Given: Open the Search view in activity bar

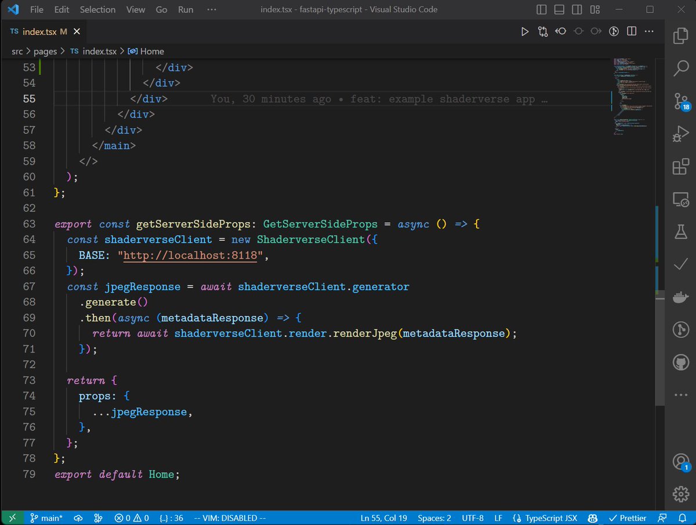Looking at the screenshot, I should tap(681, 69).
